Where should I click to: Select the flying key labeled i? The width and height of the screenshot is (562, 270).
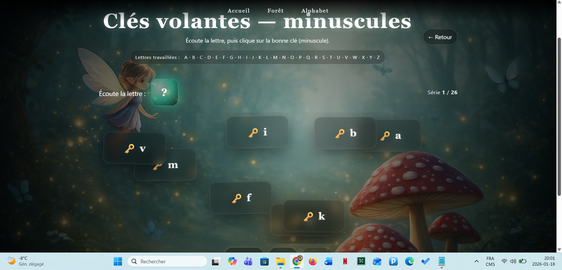(x=257, y=132)
